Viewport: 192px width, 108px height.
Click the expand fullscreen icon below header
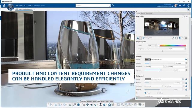click(x=189, y=9)
